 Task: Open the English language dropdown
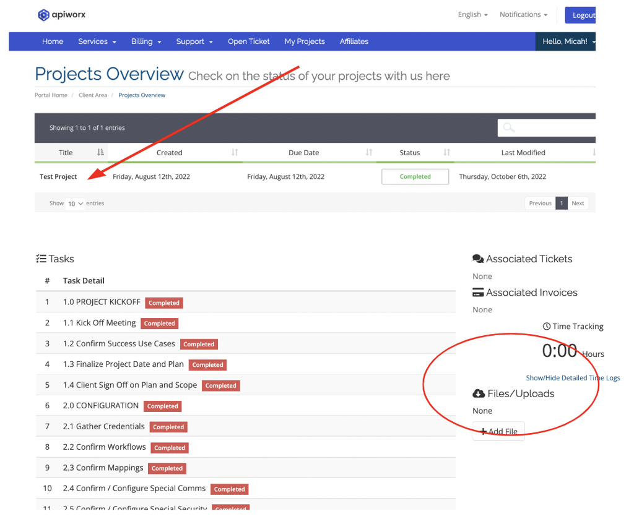472,15
